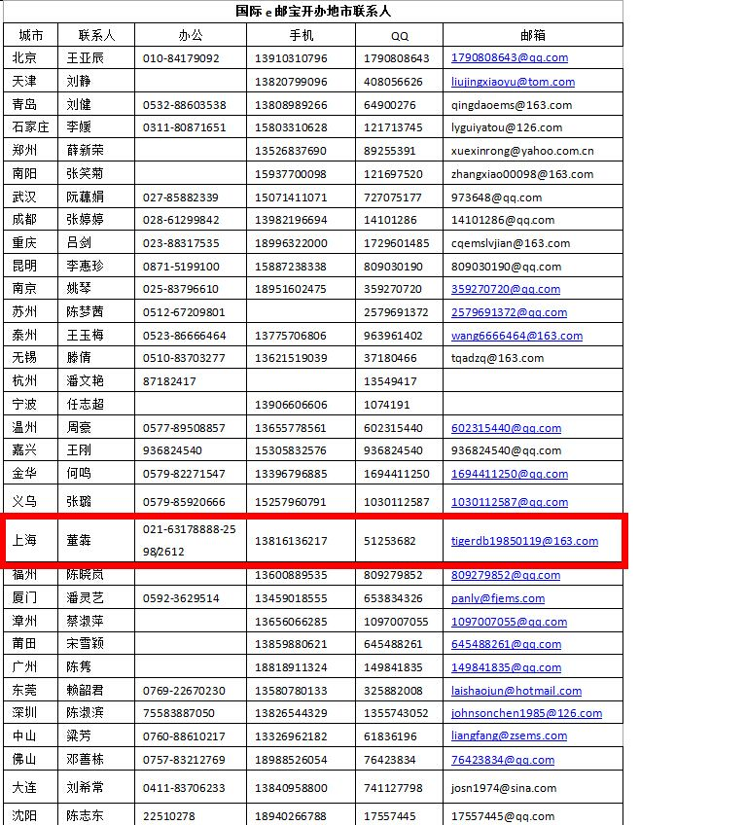Click office number 0579-82271547
This screenshot has height=825, width=747.
(x=184, y=474)
